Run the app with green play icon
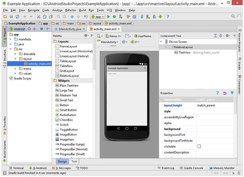The image size is (244, 177). [x=108, y=16]
